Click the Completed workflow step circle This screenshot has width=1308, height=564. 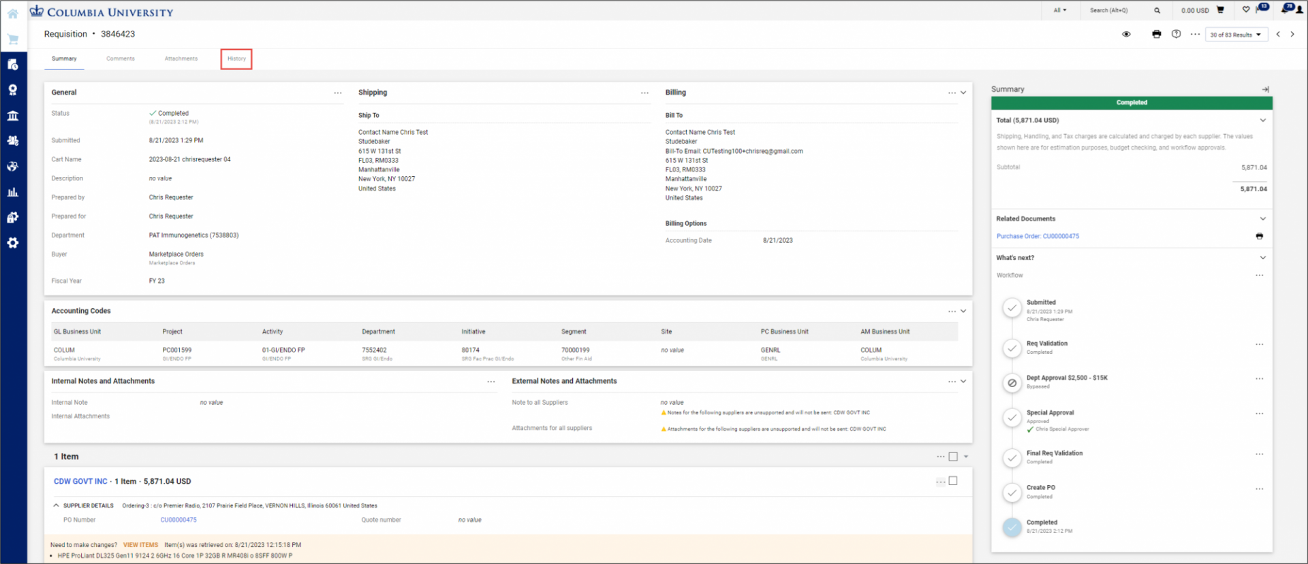click(x=1012, y=527)
